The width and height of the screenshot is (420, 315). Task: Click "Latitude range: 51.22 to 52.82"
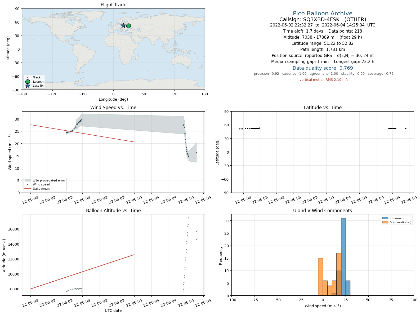pos(323,43)
